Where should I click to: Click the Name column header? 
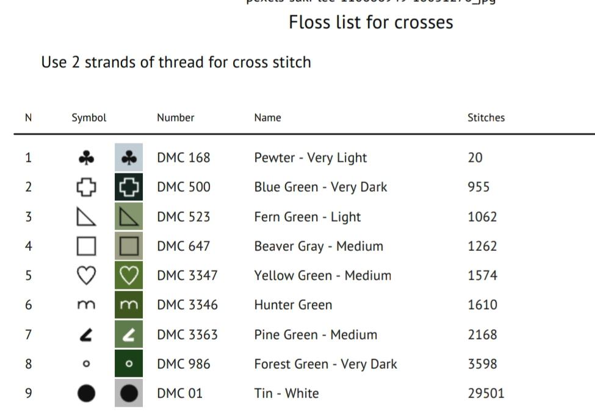(267, 118)
